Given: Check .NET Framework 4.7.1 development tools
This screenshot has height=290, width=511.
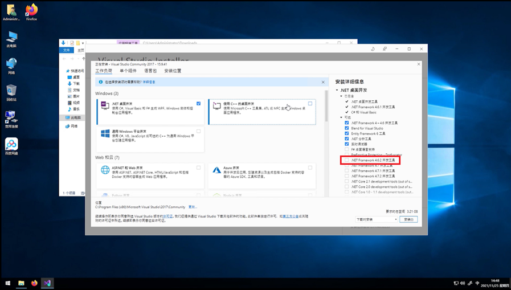Looking at the screenshot, I should (x=347, y=170).
